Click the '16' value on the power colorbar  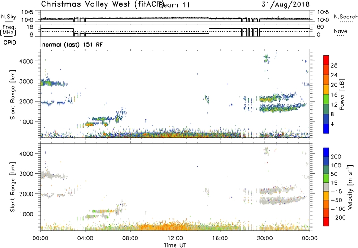tap(334, 95)
